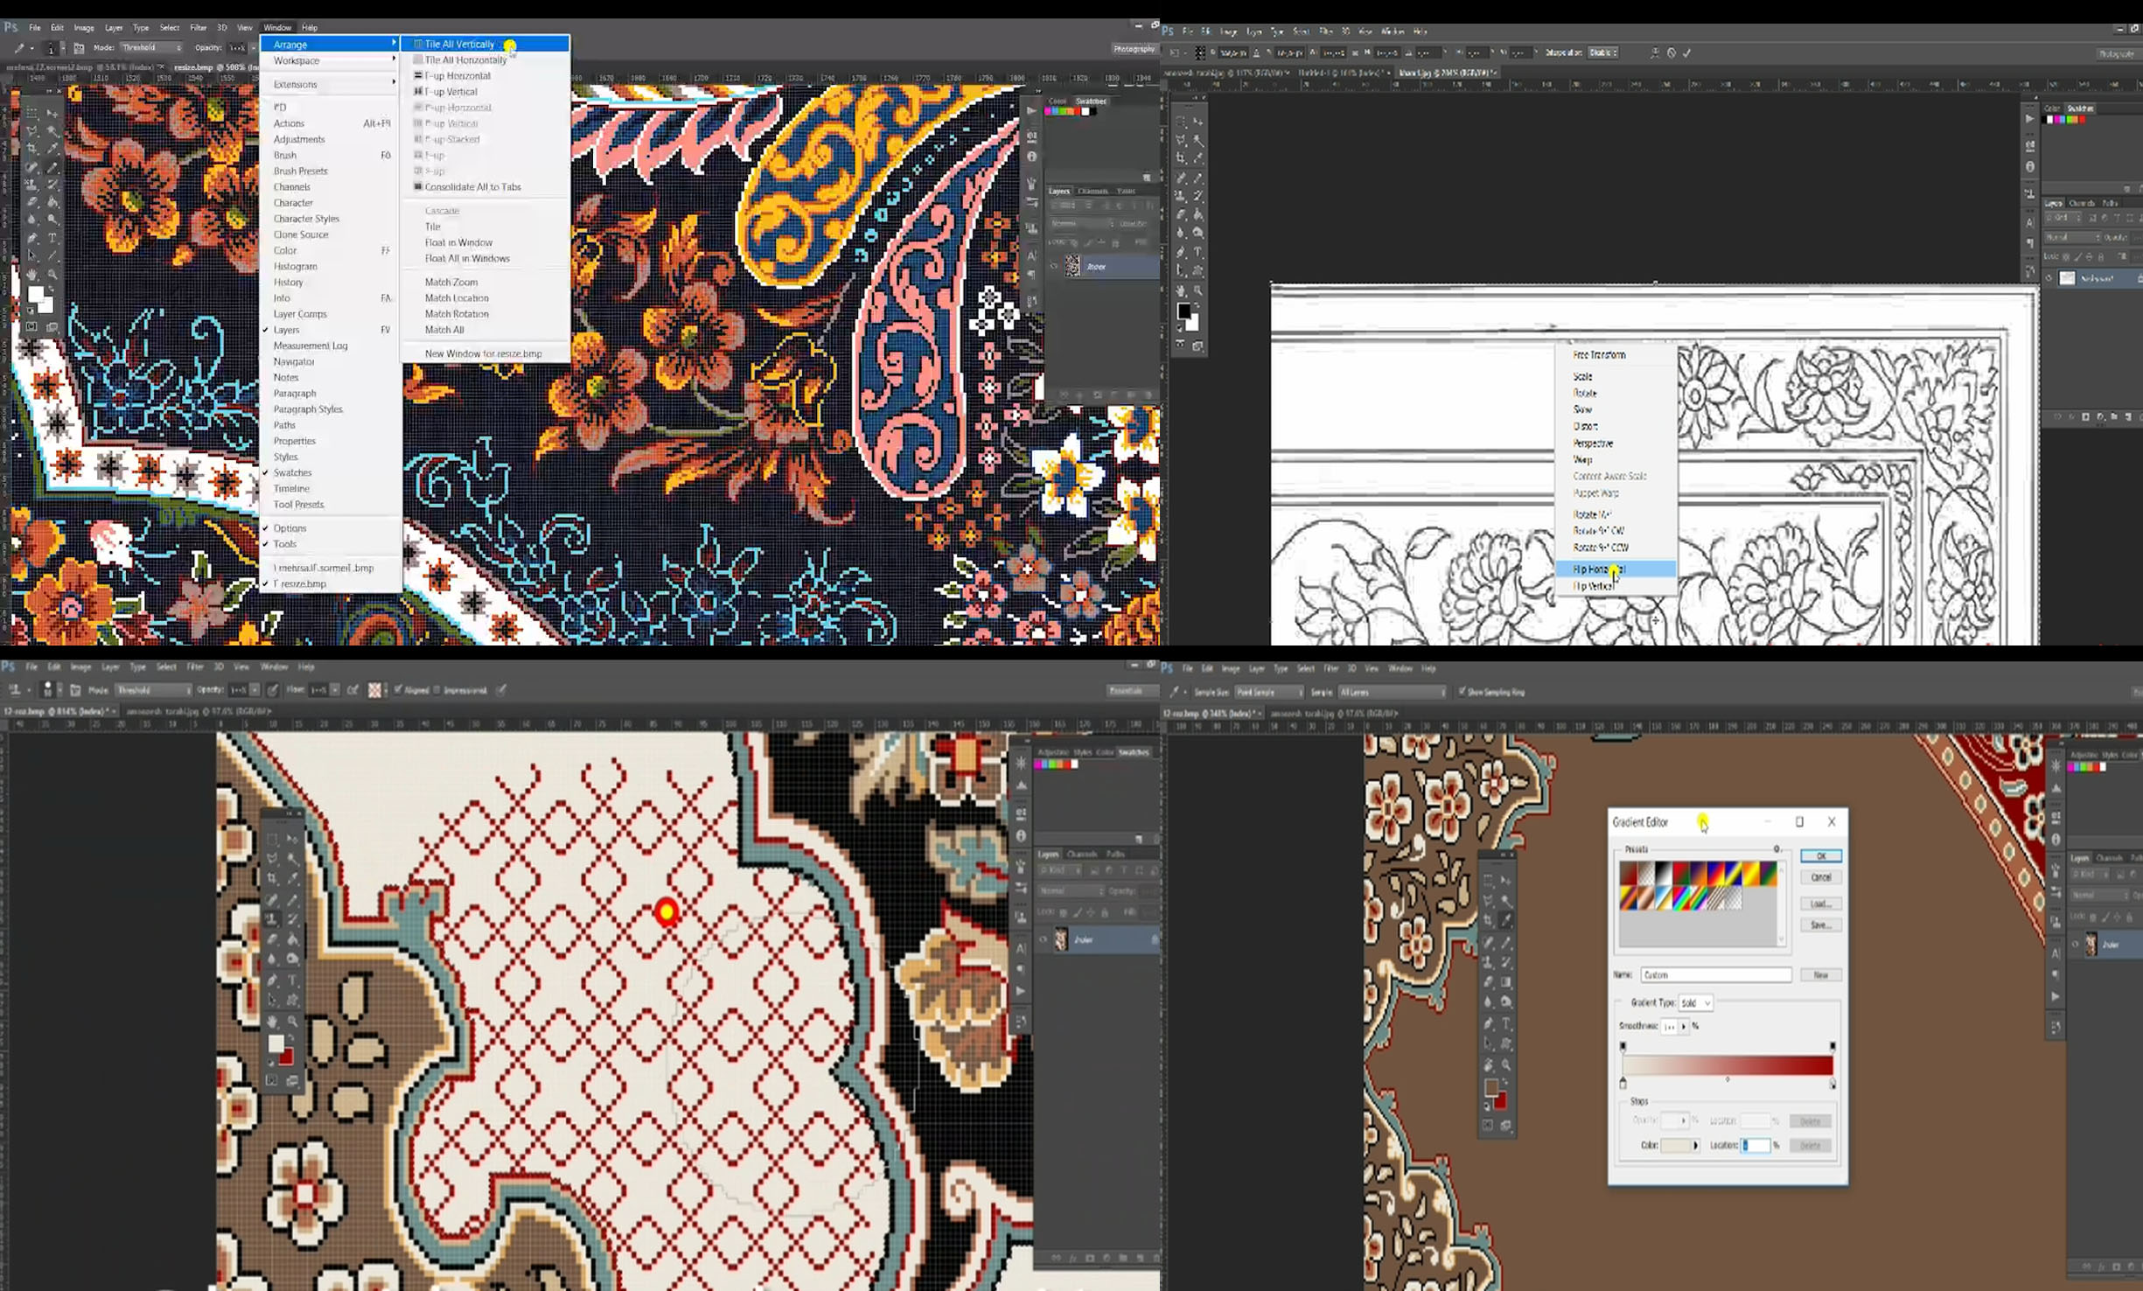Toggle the Show Sampling Ring checkbox
The image size is (2143, 1291).
pyautogui.click(x=1461, y=692)
